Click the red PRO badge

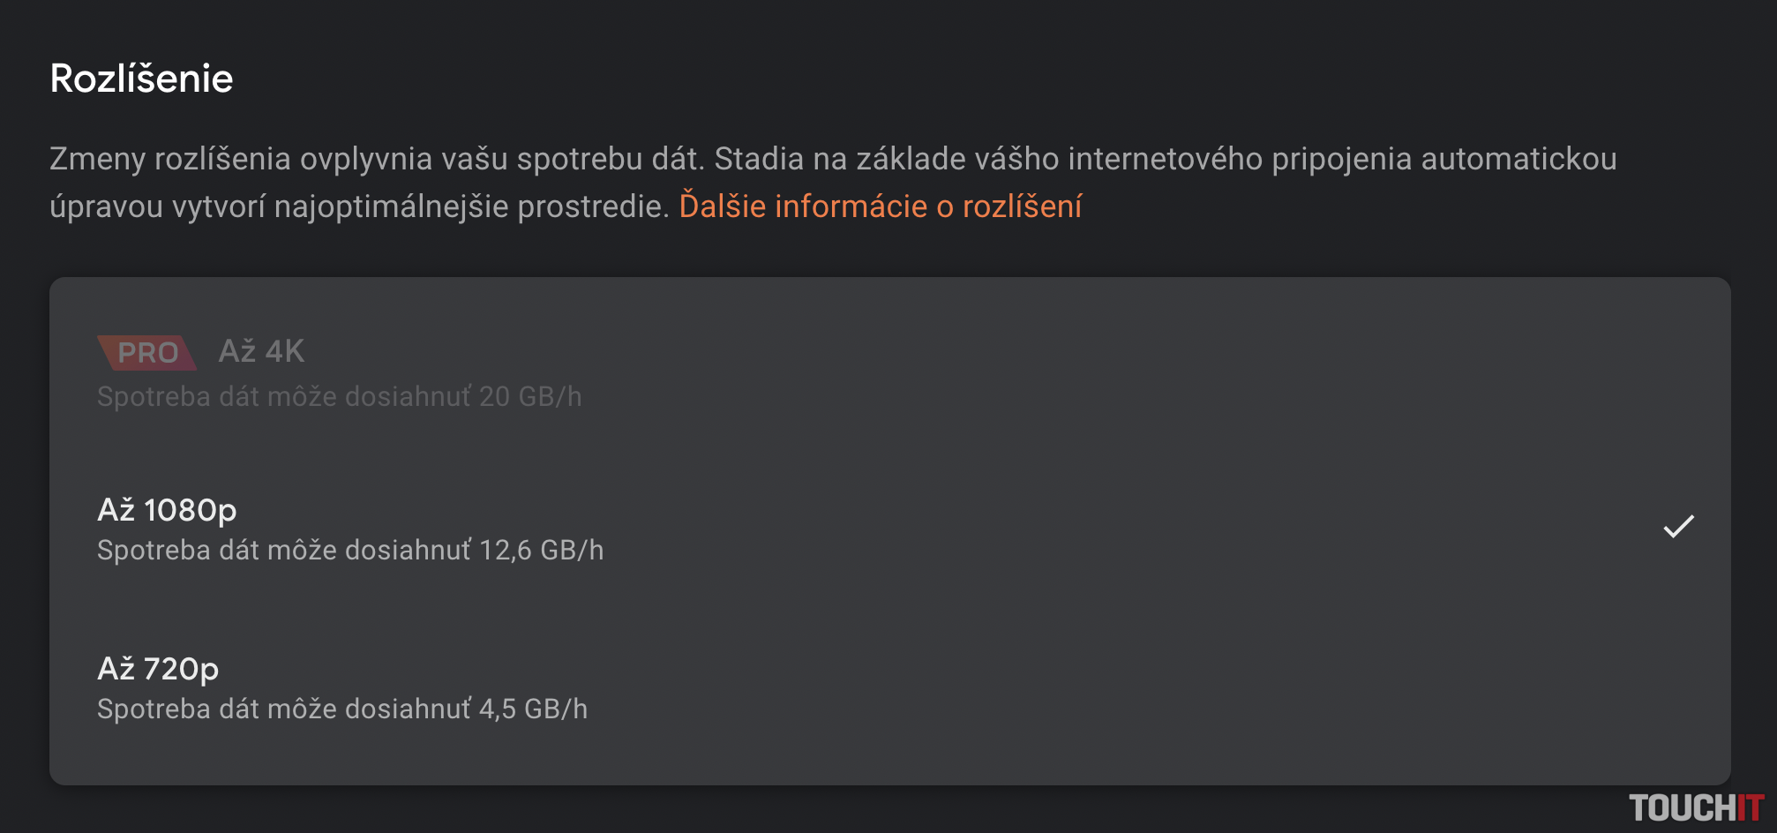pyautogui.click(x=147, y=353)
